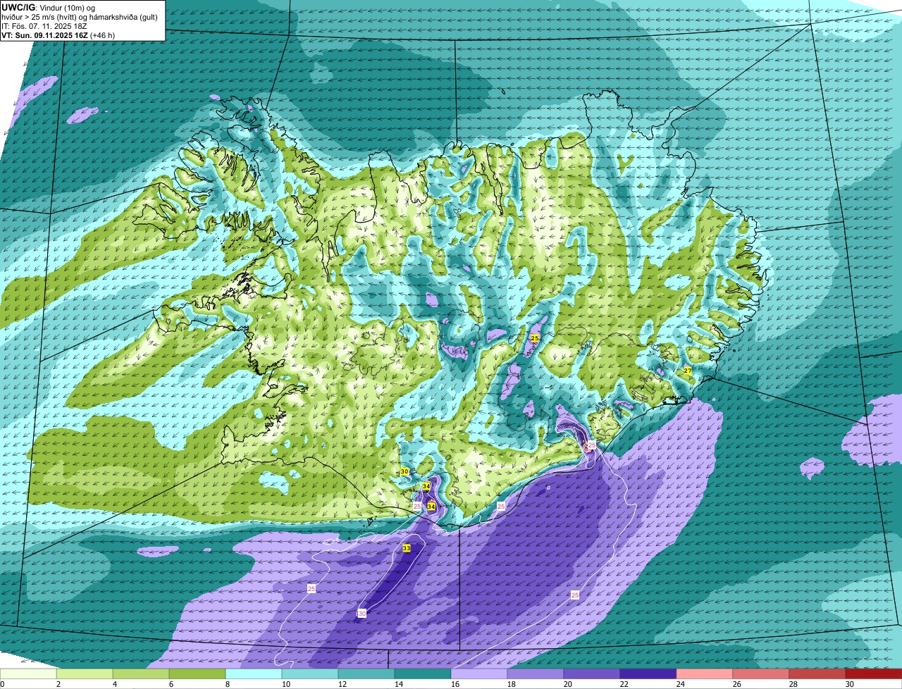
Task: Select the 24–26 m/s salmon pink legend swatch
Action: point(705,674)
